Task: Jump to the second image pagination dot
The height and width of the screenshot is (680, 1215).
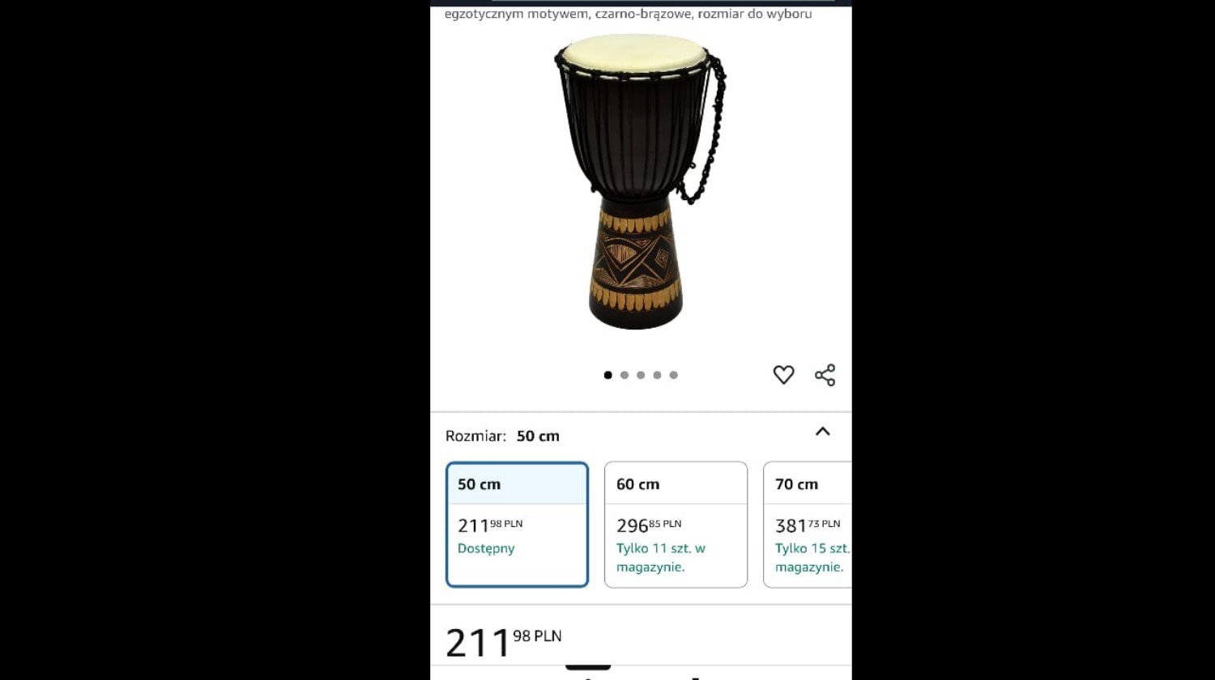Action: (625, 375)
